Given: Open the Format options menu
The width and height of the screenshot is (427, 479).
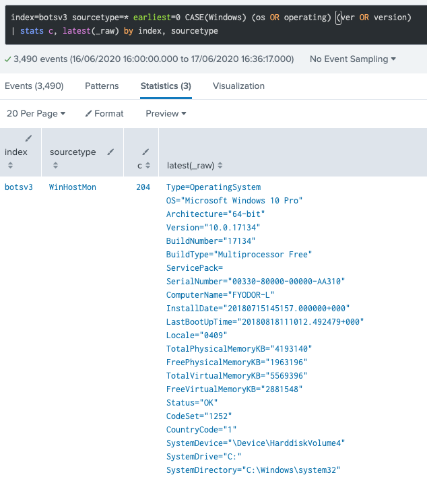Looking at the screenshot, I should (104, 114).
